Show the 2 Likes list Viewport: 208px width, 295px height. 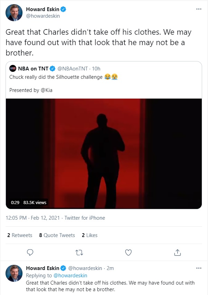point(90,235)
